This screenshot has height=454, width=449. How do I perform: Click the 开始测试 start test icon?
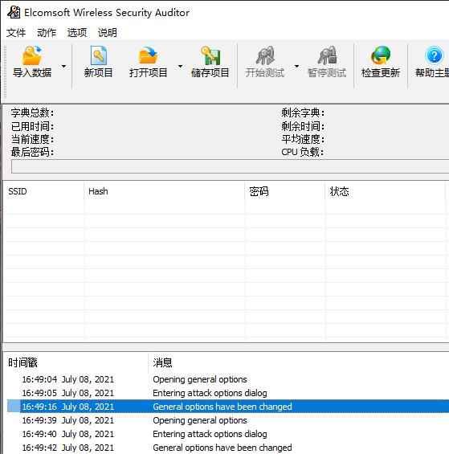coord(265,55)
